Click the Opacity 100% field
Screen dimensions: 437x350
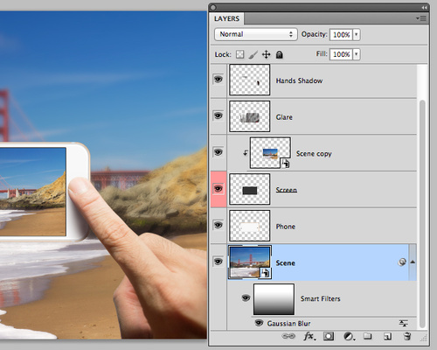[x=341, y=34]
